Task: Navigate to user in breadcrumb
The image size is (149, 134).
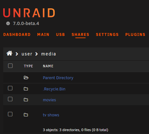Action: click(x=27, y=54)
